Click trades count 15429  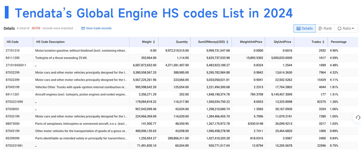(x=321, y=80)
